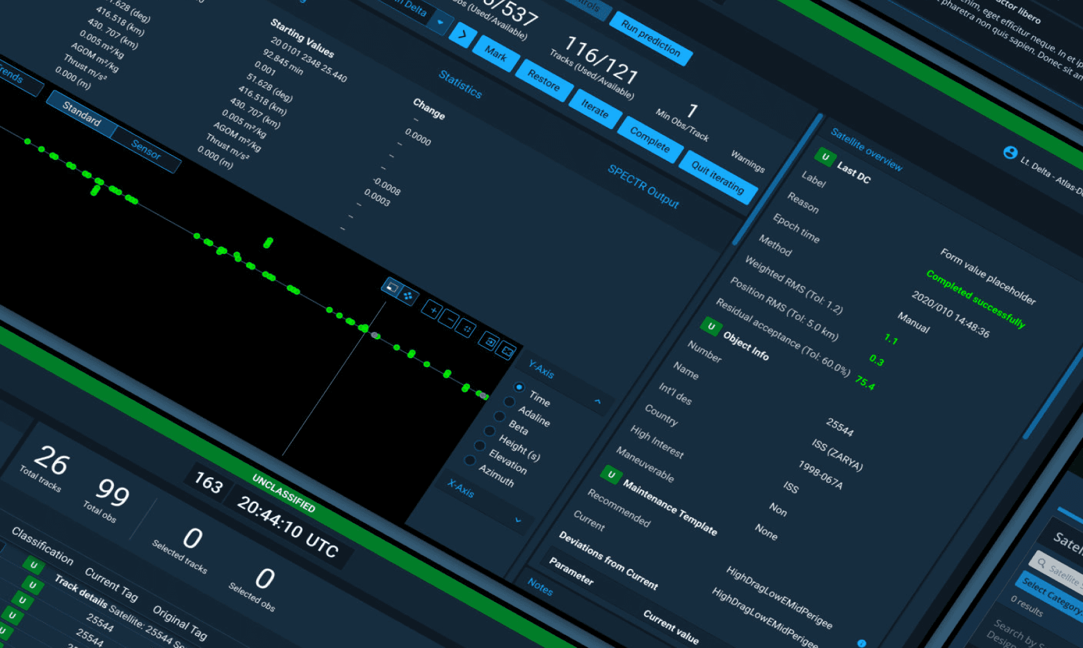This screenshot has height=648, width=1083.
Task: Open the Notes tab
Action: click(x=540, y=587)
